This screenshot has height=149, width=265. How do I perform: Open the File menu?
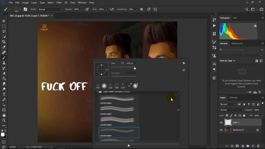point(11,2)
